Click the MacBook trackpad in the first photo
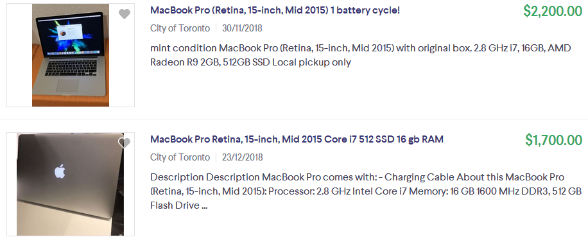 coord(67,85)
